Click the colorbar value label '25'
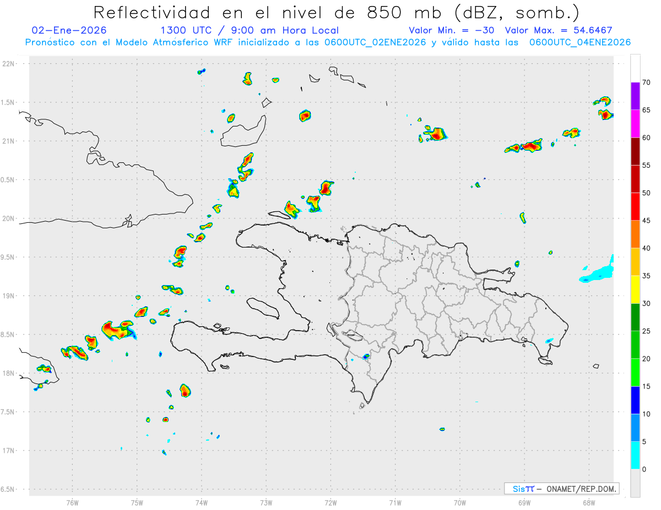This screenshot has height=510, width=661. [x=646, y=331]
